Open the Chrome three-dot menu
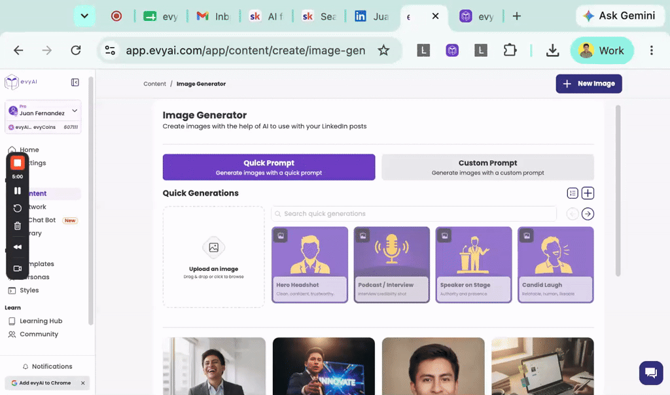 [651, 50]
